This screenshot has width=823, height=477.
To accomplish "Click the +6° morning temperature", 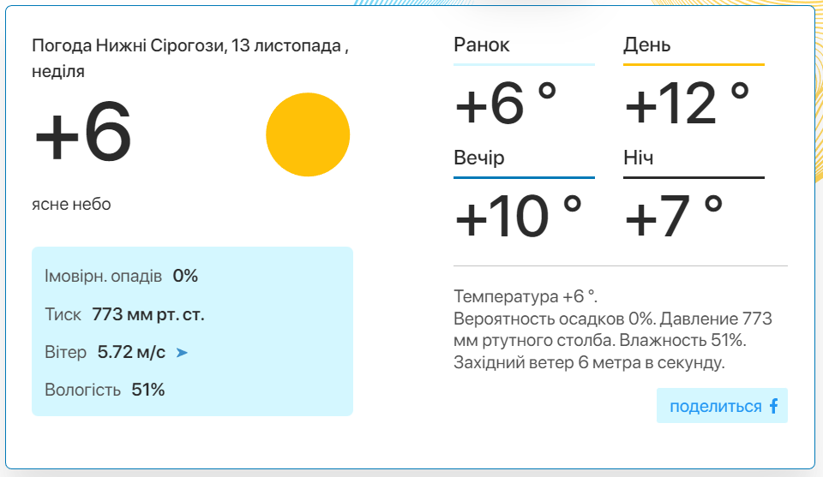I will tap(506, 104).
